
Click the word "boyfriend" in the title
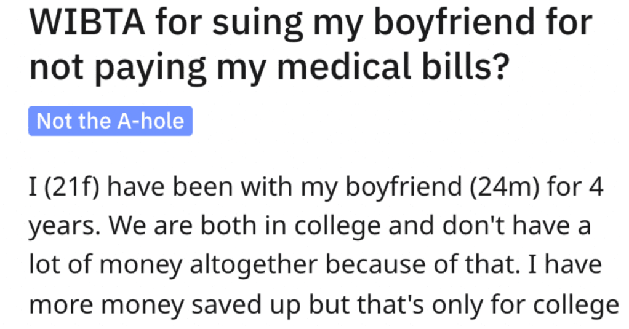click(x=454, y=22)
